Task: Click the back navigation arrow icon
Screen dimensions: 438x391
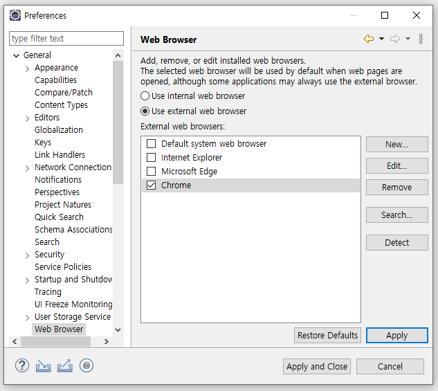Action: [369, 39]
